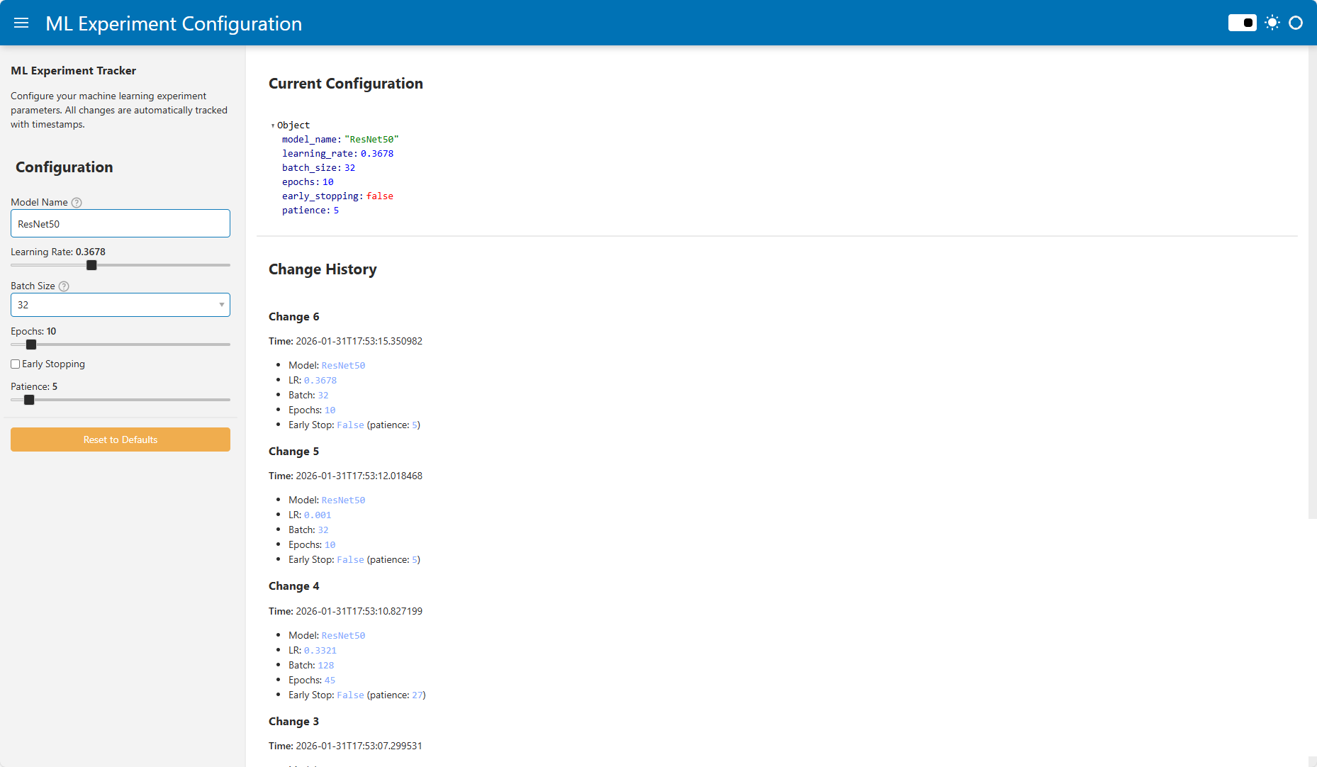Click the Batch Size help icon

tap(64, 286)
